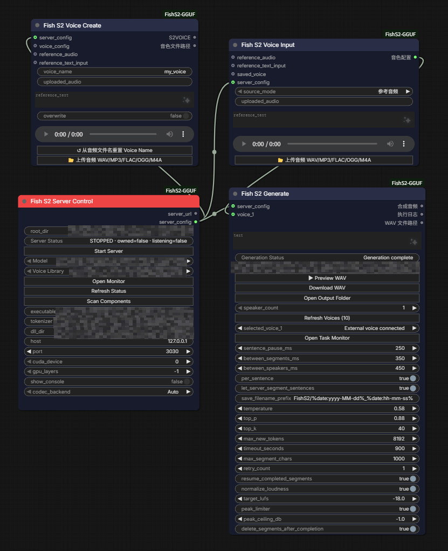Click saved_voice input socket on Voice Input
This screenshot has height=551, width=448.
click(233, 74)
